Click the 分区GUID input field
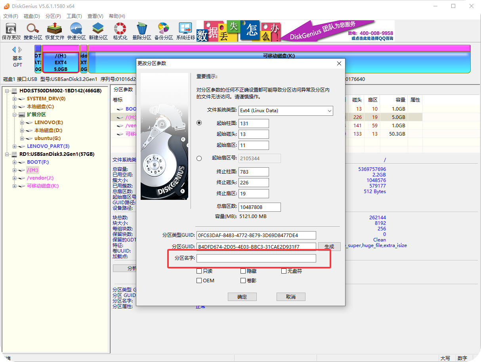Viewport: 481px width, 362px height. pos(256,247)
